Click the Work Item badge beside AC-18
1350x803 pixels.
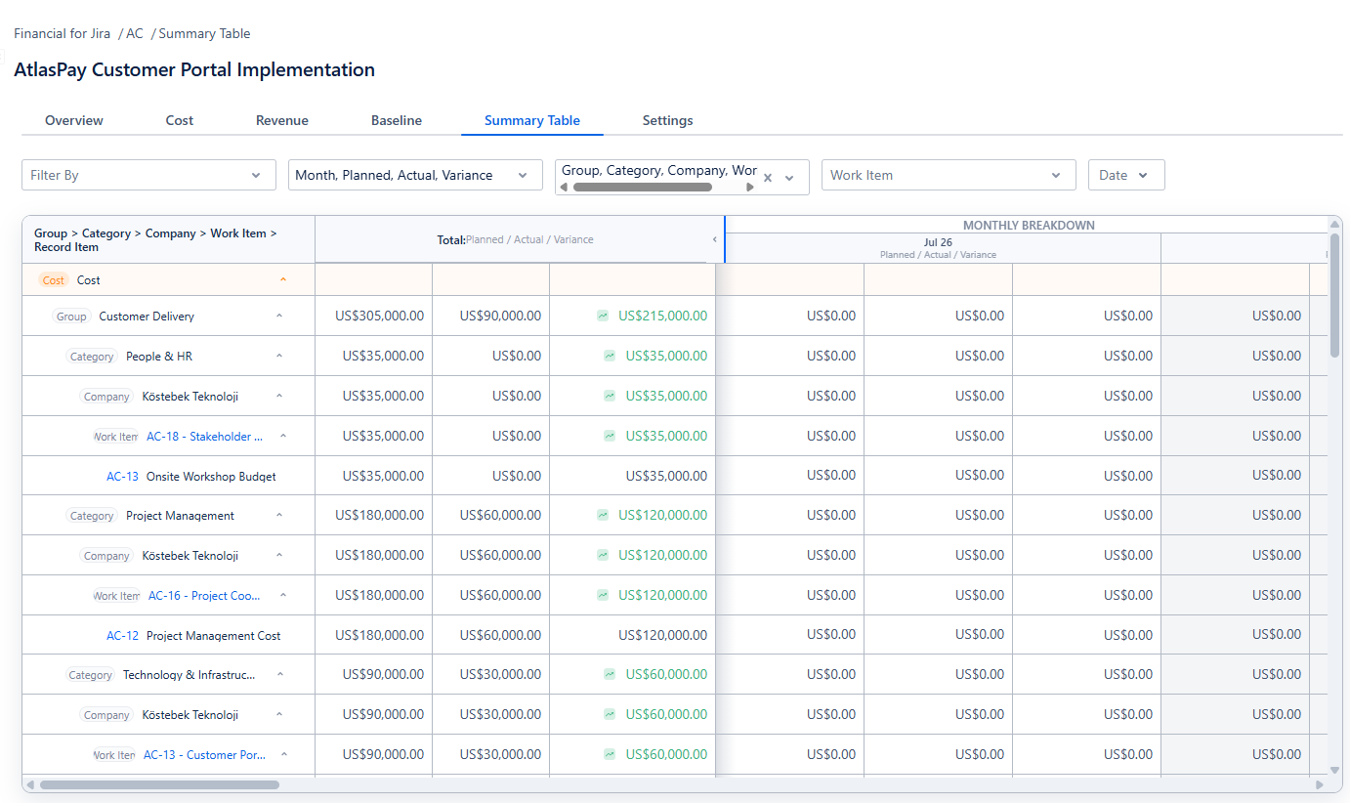coord(116,437)
